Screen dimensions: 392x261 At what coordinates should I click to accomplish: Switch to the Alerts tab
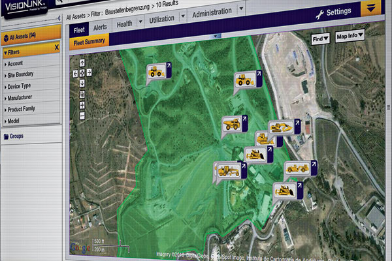(100, 27)
